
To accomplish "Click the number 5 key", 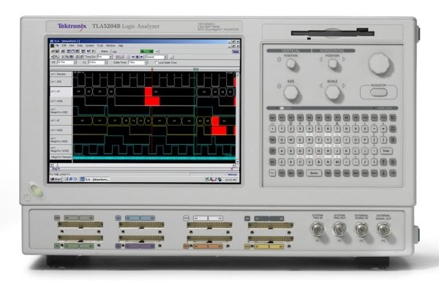I will 318,129.
